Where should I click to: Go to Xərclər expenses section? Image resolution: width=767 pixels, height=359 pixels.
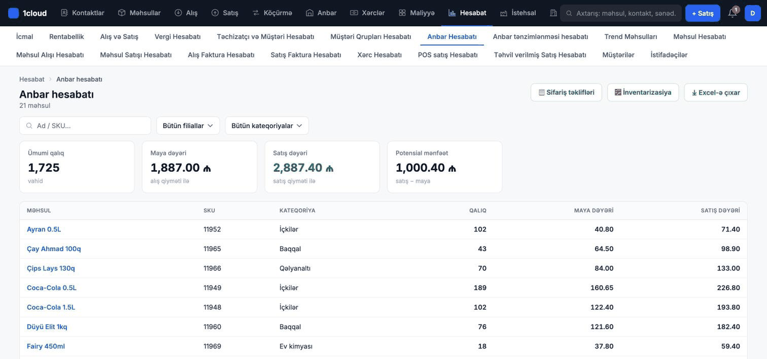(x=367, y=13)
